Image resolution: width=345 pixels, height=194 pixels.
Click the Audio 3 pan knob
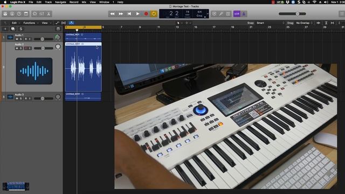58,97
